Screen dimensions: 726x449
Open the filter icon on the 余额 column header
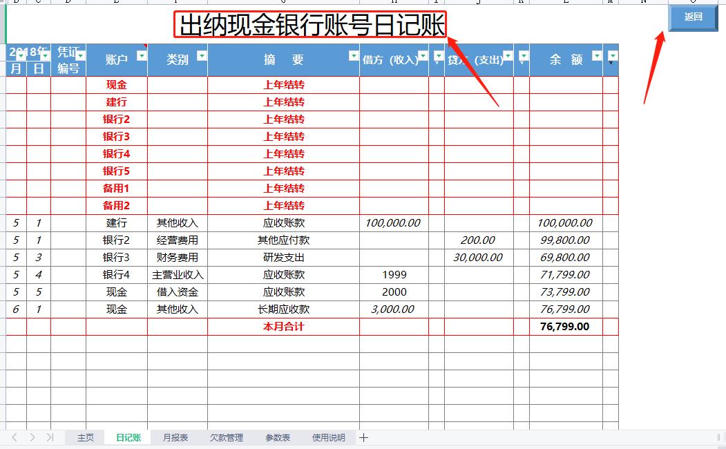point(597,56)
